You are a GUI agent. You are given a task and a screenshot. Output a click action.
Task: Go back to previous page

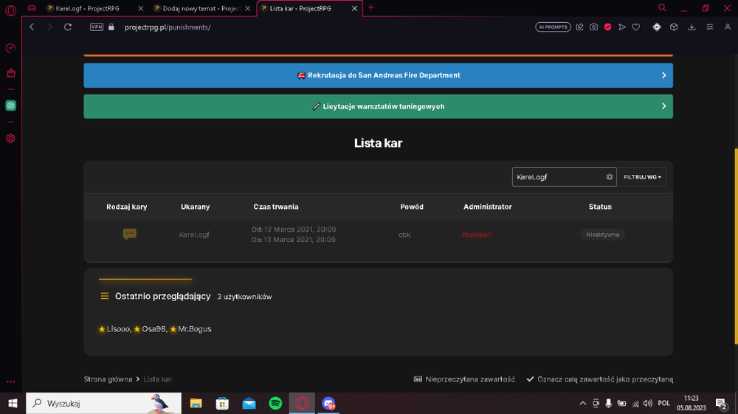click(32, 27)
